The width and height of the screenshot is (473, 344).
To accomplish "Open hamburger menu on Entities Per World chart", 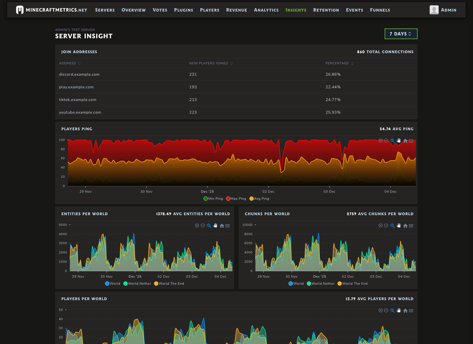I will (x=228, y=226).
